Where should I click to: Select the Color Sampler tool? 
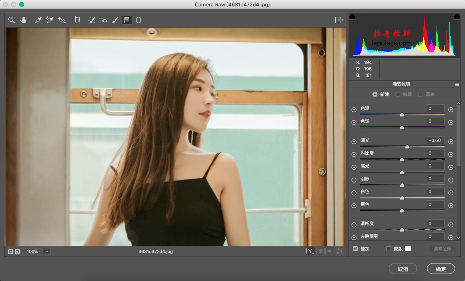coord(50,20)
